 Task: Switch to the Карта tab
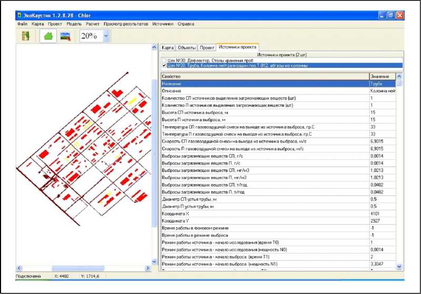click(x=168, y=47)
